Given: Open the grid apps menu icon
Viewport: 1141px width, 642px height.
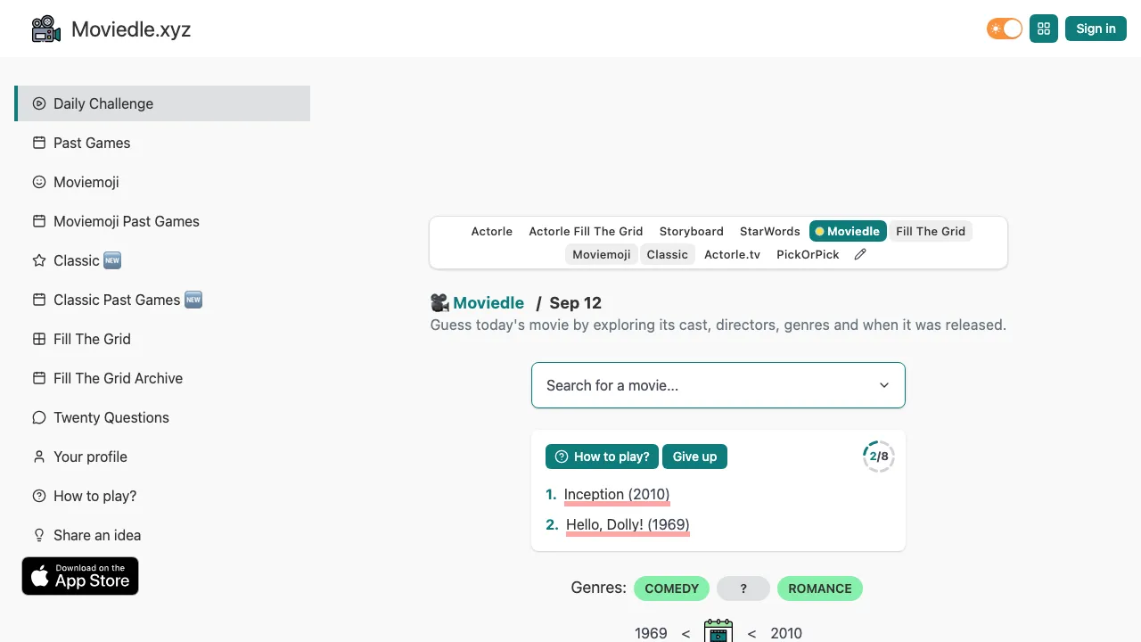Looking at the screenshot, I should [1044, 29].
